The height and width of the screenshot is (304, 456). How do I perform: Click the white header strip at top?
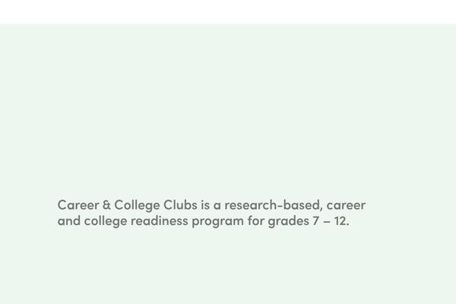pos(228,12)
